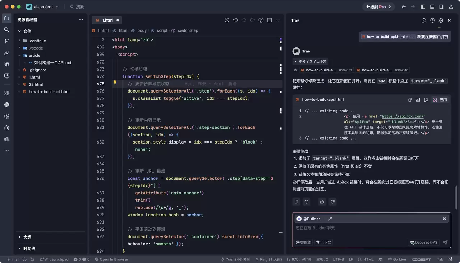The height and width of the screenshot is (263, 460).
Task: Open the Python icon in activity bar
Action: (6, 105)
